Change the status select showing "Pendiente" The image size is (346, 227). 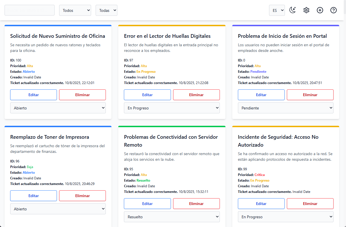(285, 108)
